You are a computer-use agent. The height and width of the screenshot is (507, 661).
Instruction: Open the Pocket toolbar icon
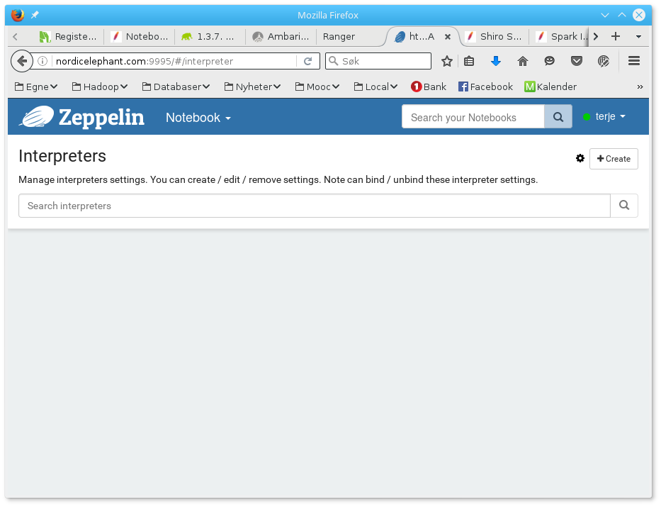tap(576, 61)
